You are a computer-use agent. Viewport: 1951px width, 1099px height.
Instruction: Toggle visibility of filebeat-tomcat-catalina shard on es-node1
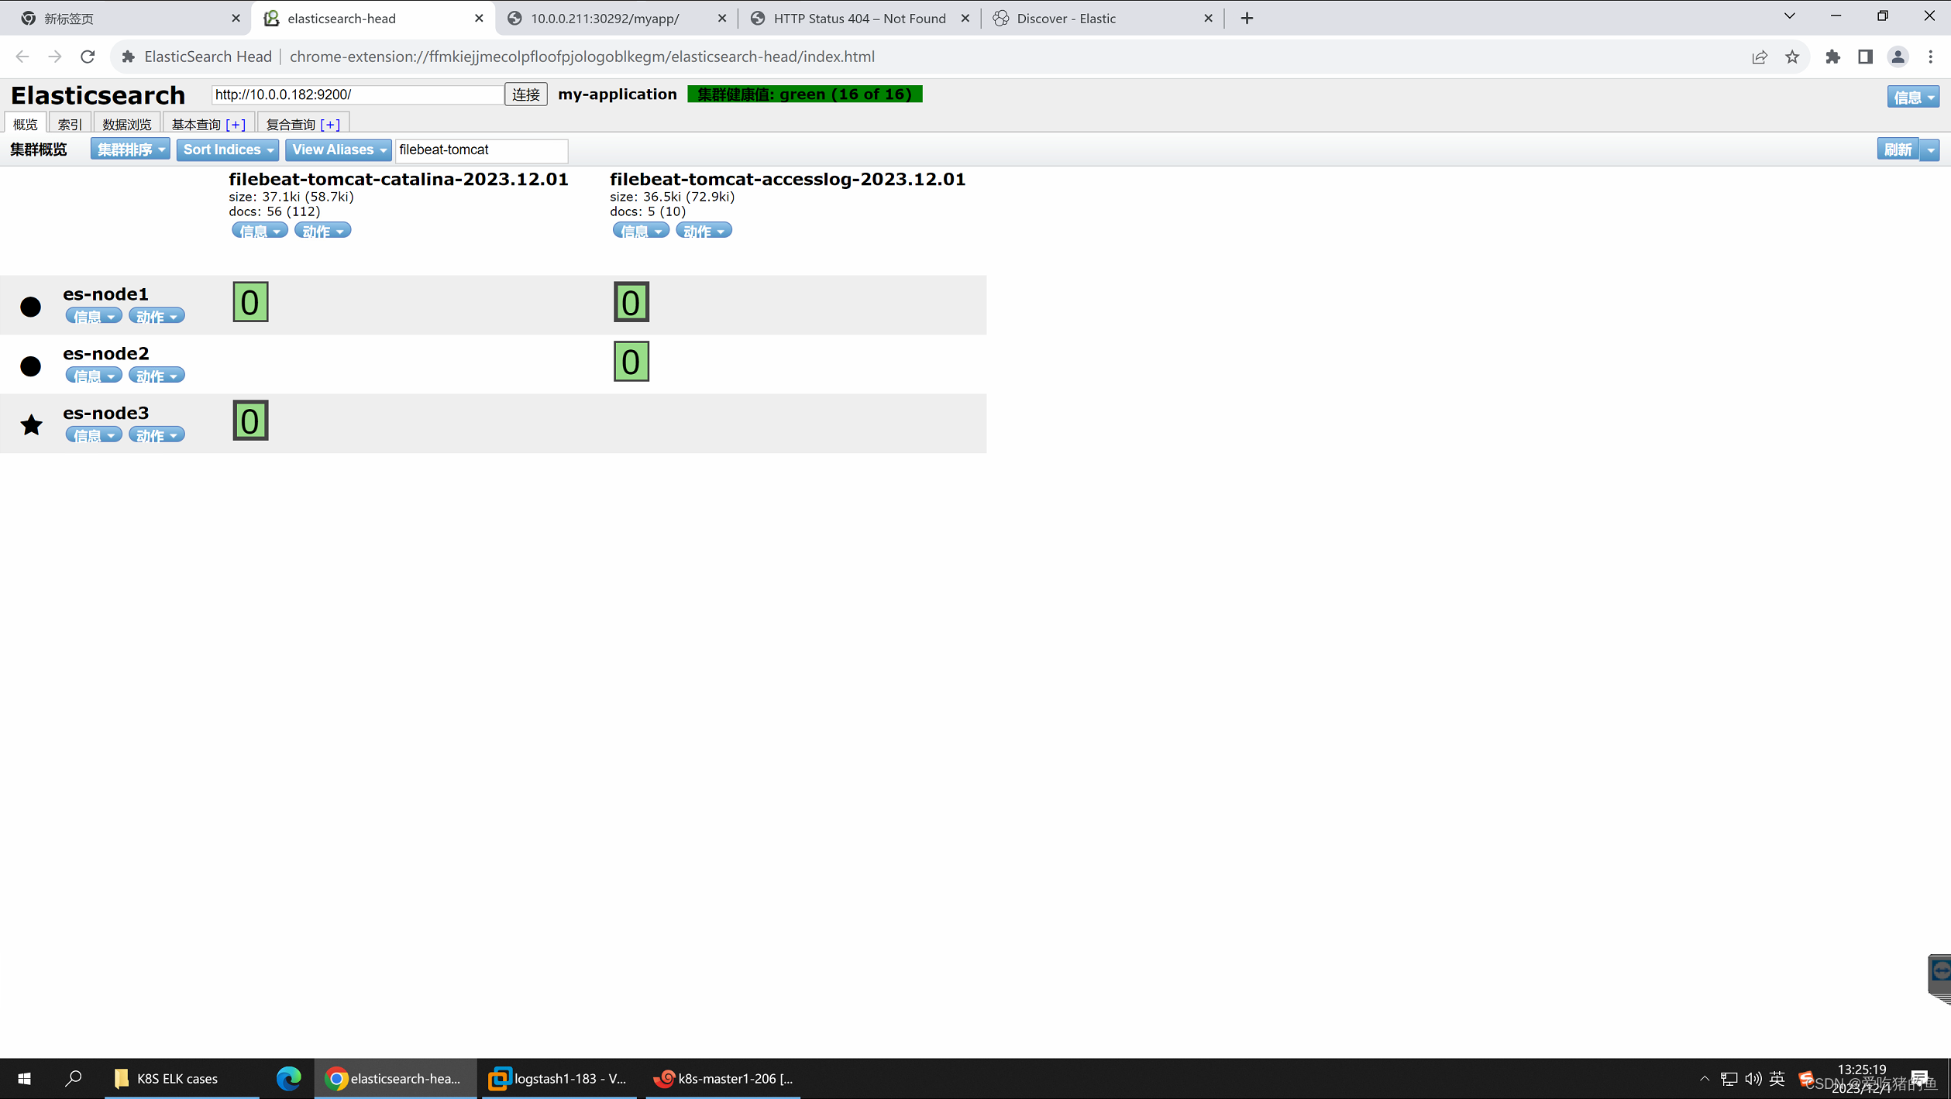pos(249,300)
